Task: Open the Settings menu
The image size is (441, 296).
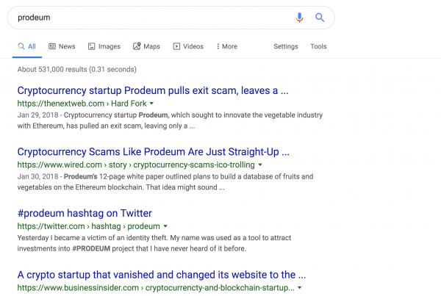Action: click(x=286, y=46)
